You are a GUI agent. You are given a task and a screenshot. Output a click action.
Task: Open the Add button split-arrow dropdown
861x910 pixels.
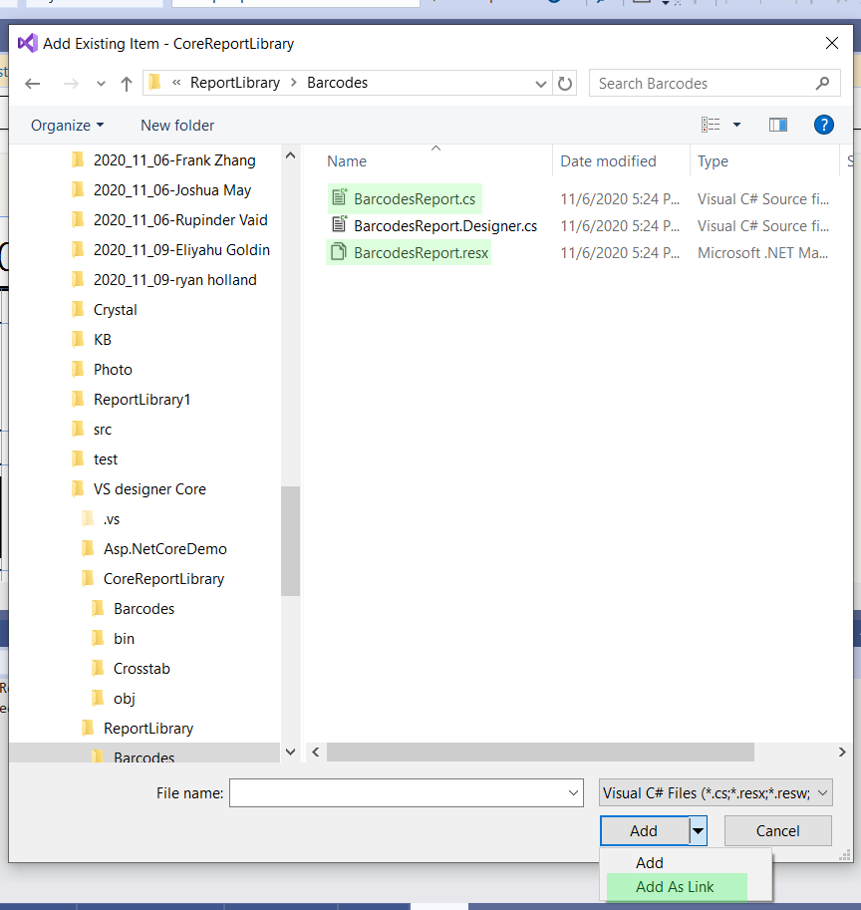click(x=698, y=829)
